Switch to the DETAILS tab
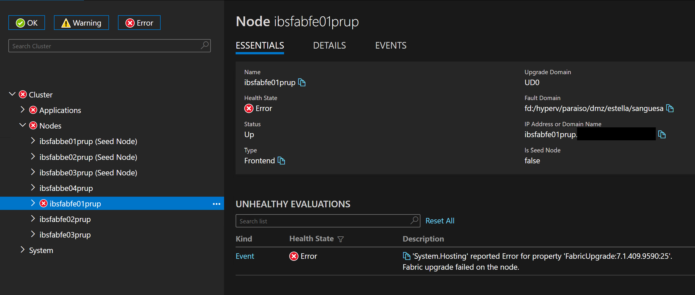The image size is (695, 295). tap(329, 45)
